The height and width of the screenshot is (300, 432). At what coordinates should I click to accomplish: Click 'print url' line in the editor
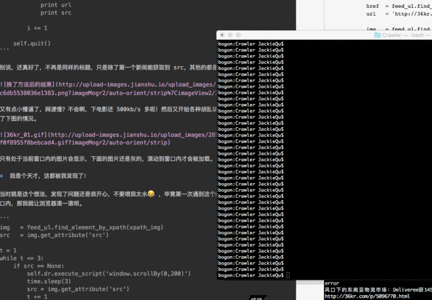point(56,5)
